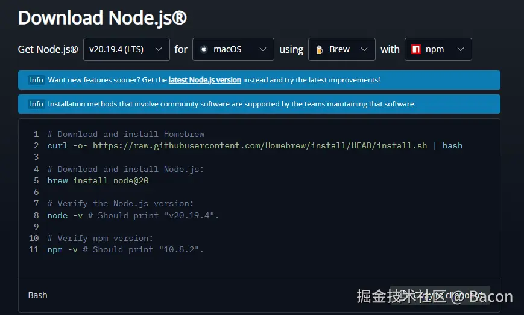Click the Copy to clipboard button

pyautogui.click(x=440, y=295)
